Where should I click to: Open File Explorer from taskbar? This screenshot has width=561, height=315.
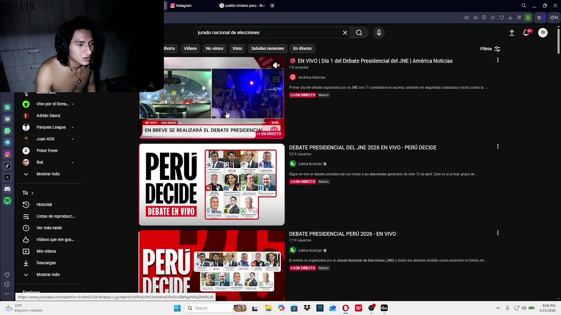coord(268,308)
